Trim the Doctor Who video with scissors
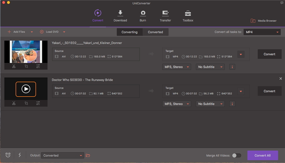Image resolution: width=285 pixels, height=163 pixels. point(14,103)
